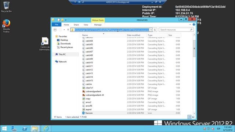Open Server Manager from taskbar
235x132 pixels.
click(x=14, y=129)
